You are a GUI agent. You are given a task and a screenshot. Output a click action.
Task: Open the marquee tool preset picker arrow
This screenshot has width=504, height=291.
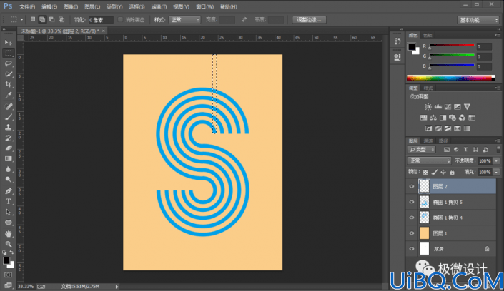pos(21,20)
